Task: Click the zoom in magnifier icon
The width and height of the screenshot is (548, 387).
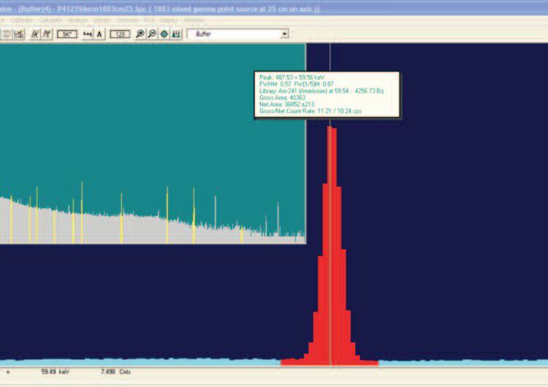Action: (140, 34)
